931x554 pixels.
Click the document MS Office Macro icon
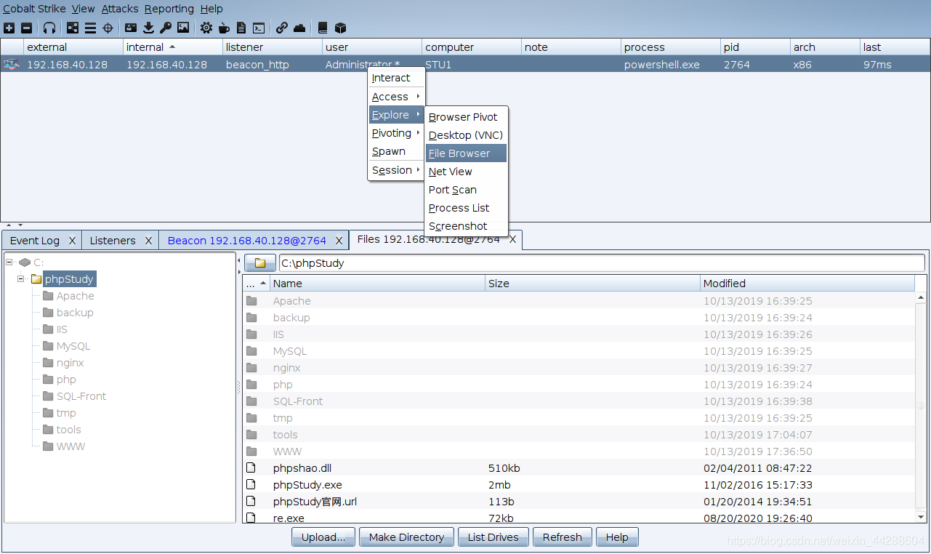(x=241, y=28)
